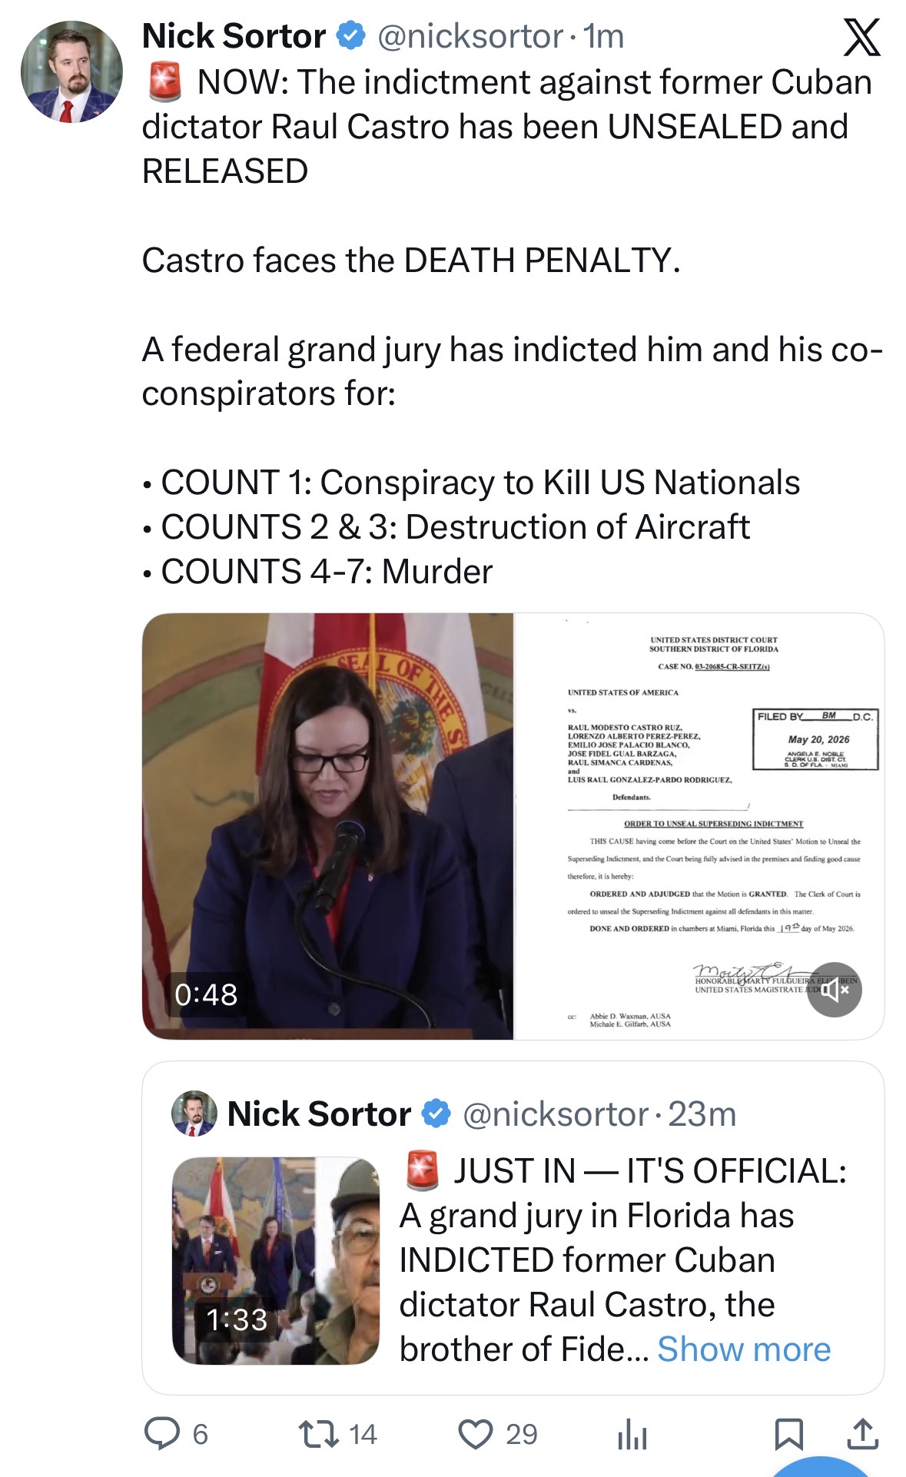Image resolution: width=906 pixels, height=1477 pixels.
Task: Tap the repost arrows icon
Action: pyautogui.click(x=319, y=1434)
